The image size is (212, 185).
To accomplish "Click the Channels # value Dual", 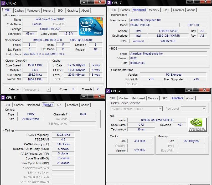I will [83, 114].
